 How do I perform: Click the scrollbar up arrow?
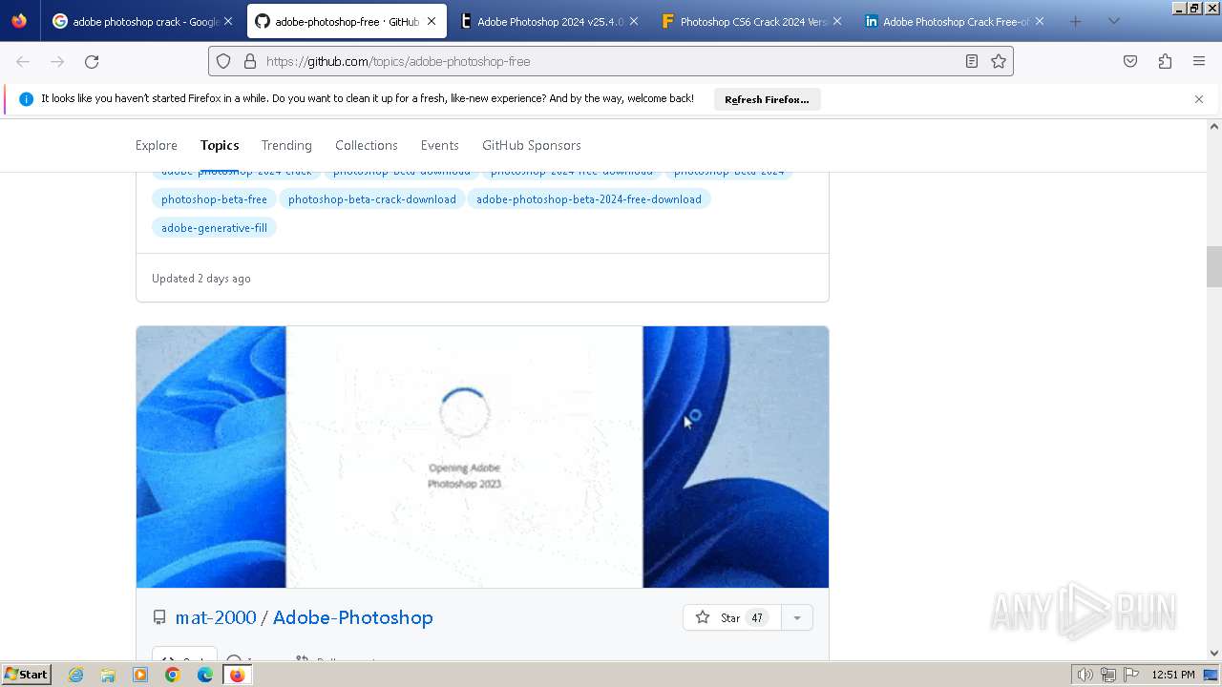[1214, 126]
